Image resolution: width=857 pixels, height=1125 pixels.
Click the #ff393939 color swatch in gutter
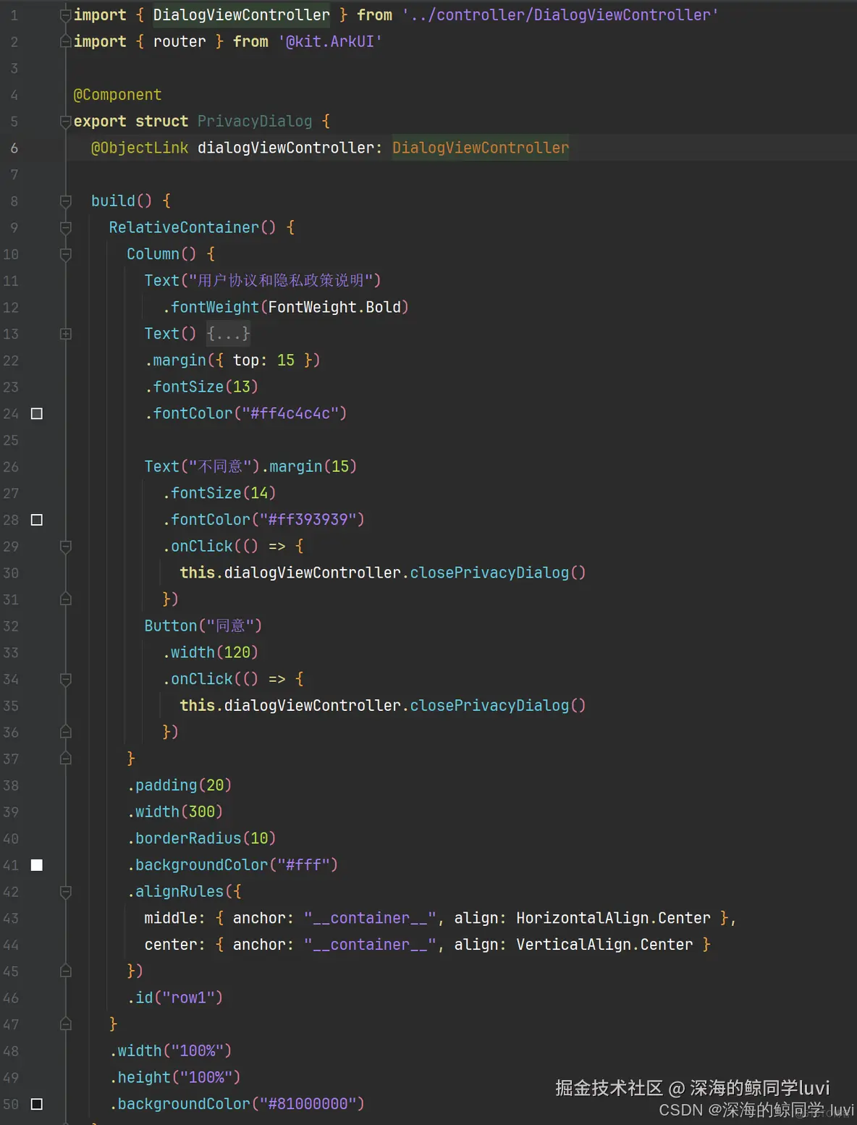pyautogui.click(x=37, y=520)
